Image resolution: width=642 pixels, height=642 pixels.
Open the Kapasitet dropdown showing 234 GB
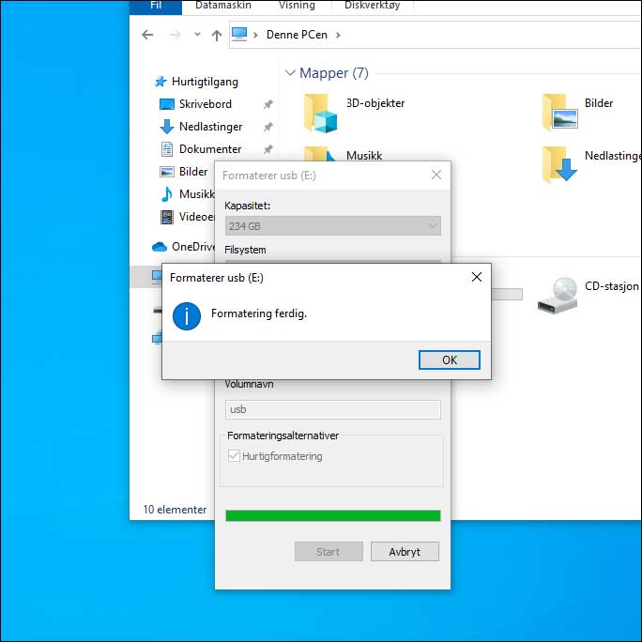click(332, 226)
